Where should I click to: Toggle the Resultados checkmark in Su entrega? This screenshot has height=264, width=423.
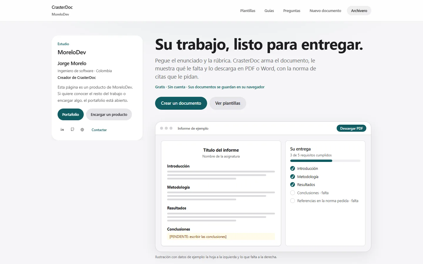[x=293, y=185]
